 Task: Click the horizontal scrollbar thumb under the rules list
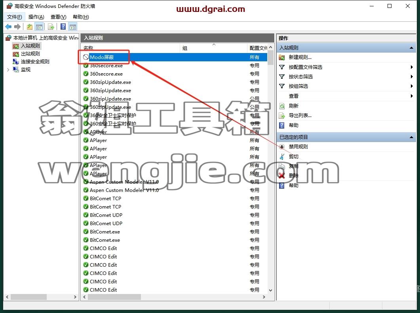(114, 297)
